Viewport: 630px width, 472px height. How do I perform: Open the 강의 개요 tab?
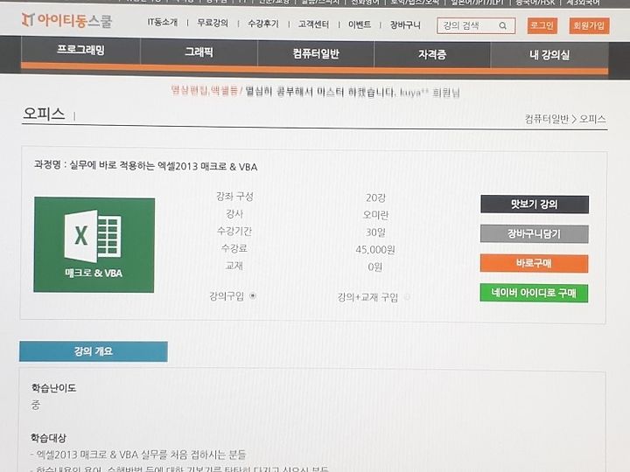[94, 351]
